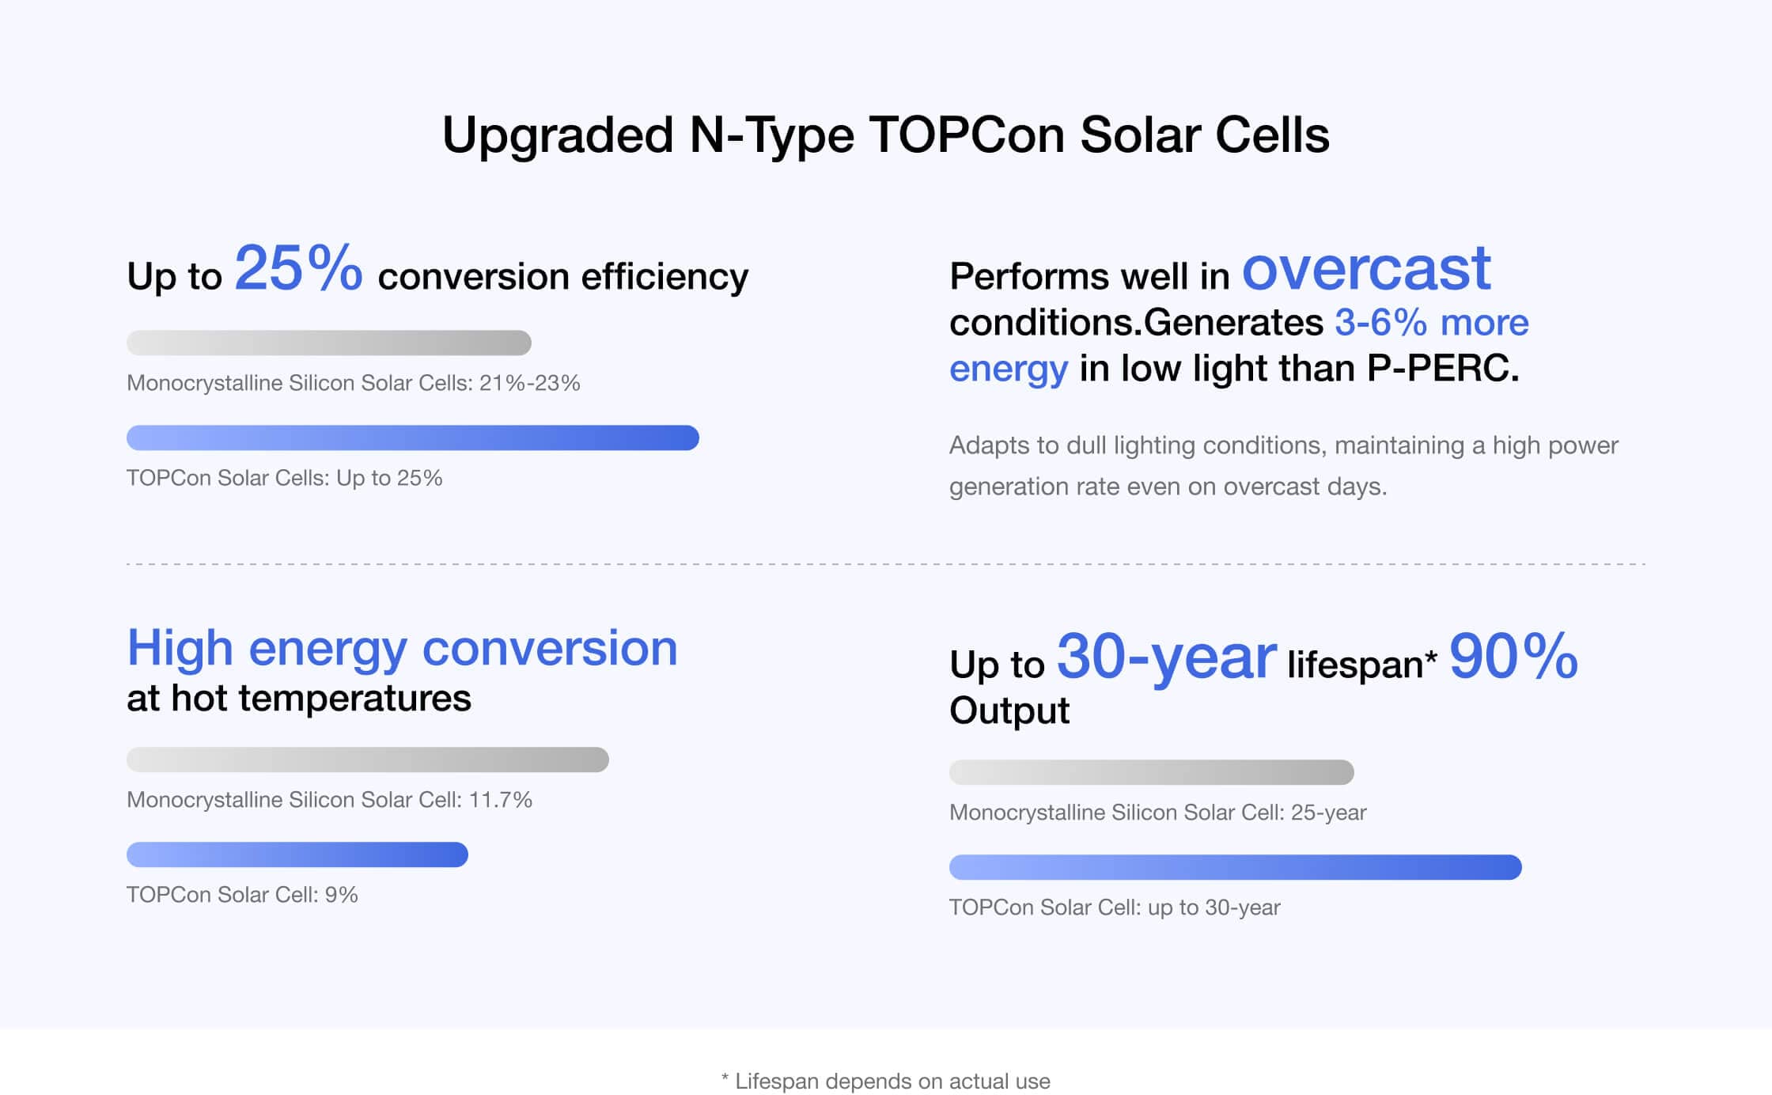Image resolution: width=1772 pixels, height=1095 pixels.
Task: Click the "Upgraded N-Type TOPCon Solar Cells" title
Action: [x=885, y=135]
